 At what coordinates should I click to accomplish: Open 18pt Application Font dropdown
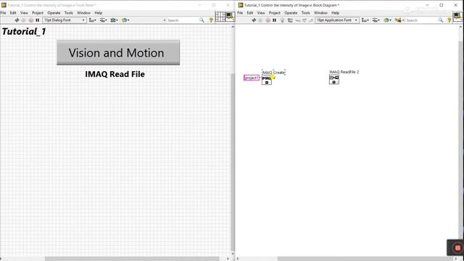point(336,20)
